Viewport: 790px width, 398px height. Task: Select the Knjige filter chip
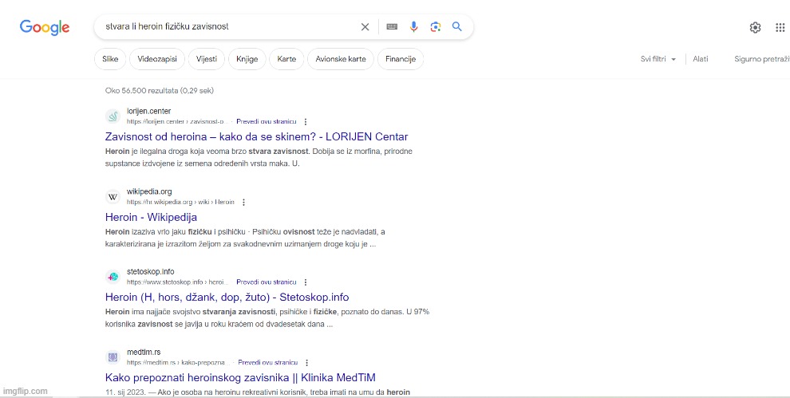point(247,59)
